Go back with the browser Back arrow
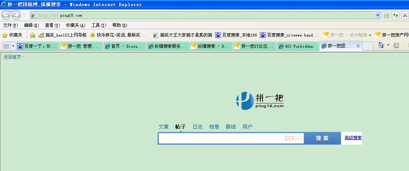Screen dimensions: 409x171 pos(6,16)
